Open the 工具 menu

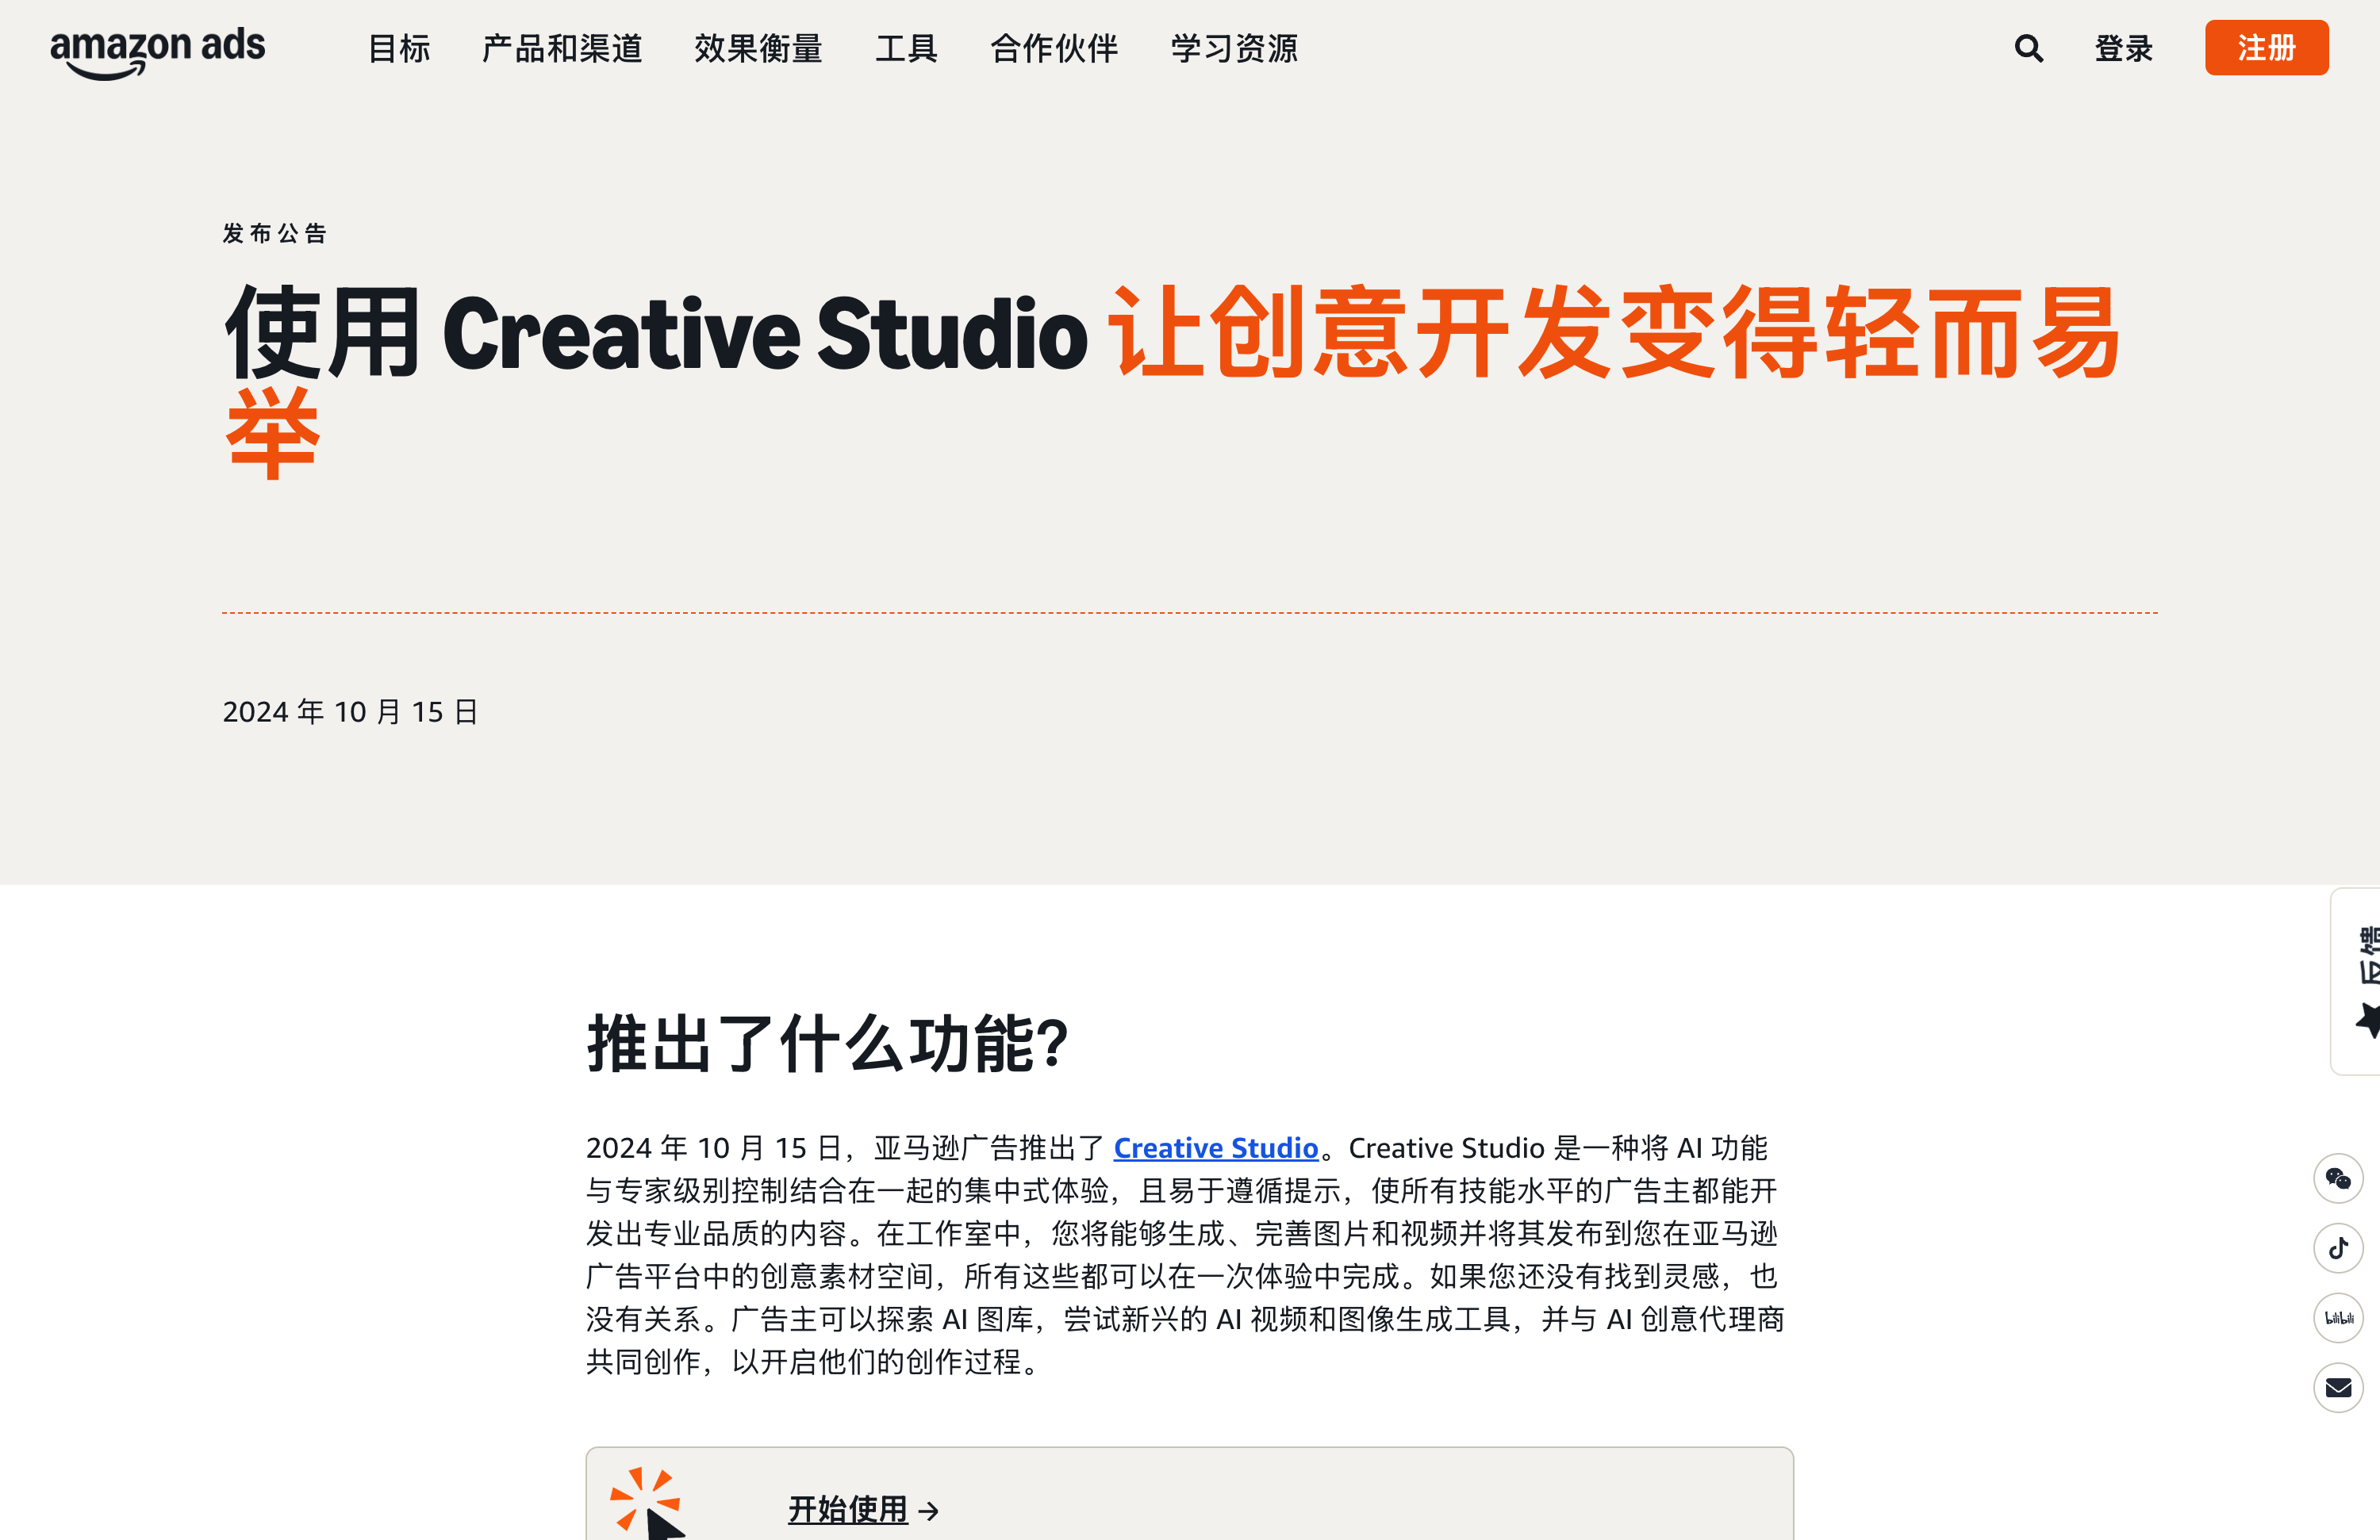(906, 48)
